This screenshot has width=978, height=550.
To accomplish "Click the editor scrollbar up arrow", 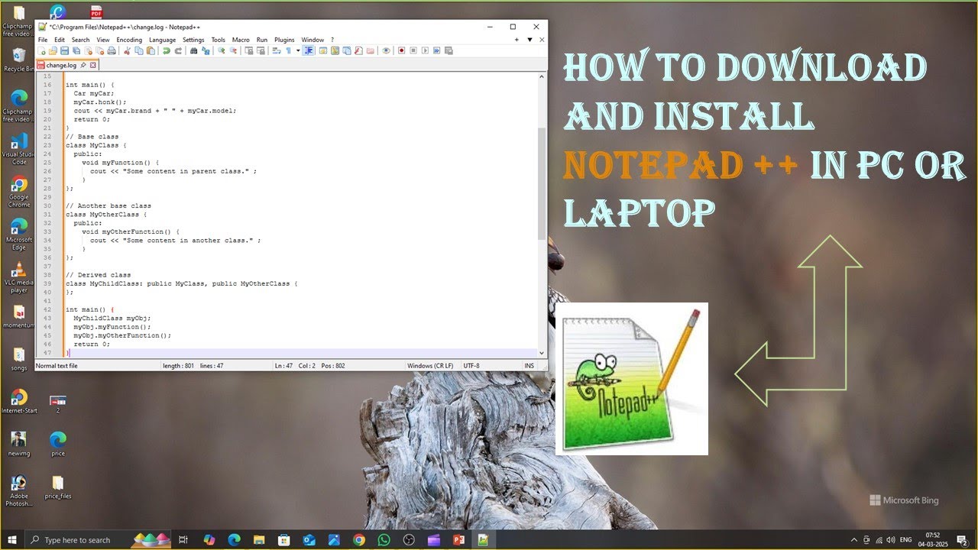I will click(x=542, y=76).
